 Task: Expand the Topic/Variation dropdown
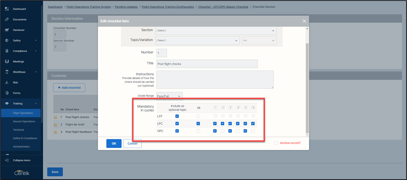coord(197,41)
